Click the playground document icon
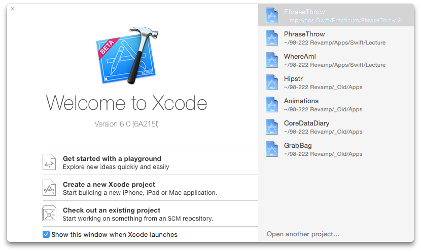Image resolution: width=421 pixels, height=252 pixels. (49, 162)
